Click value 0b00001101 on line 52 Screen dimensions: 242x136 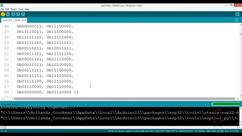pos(29,59)
